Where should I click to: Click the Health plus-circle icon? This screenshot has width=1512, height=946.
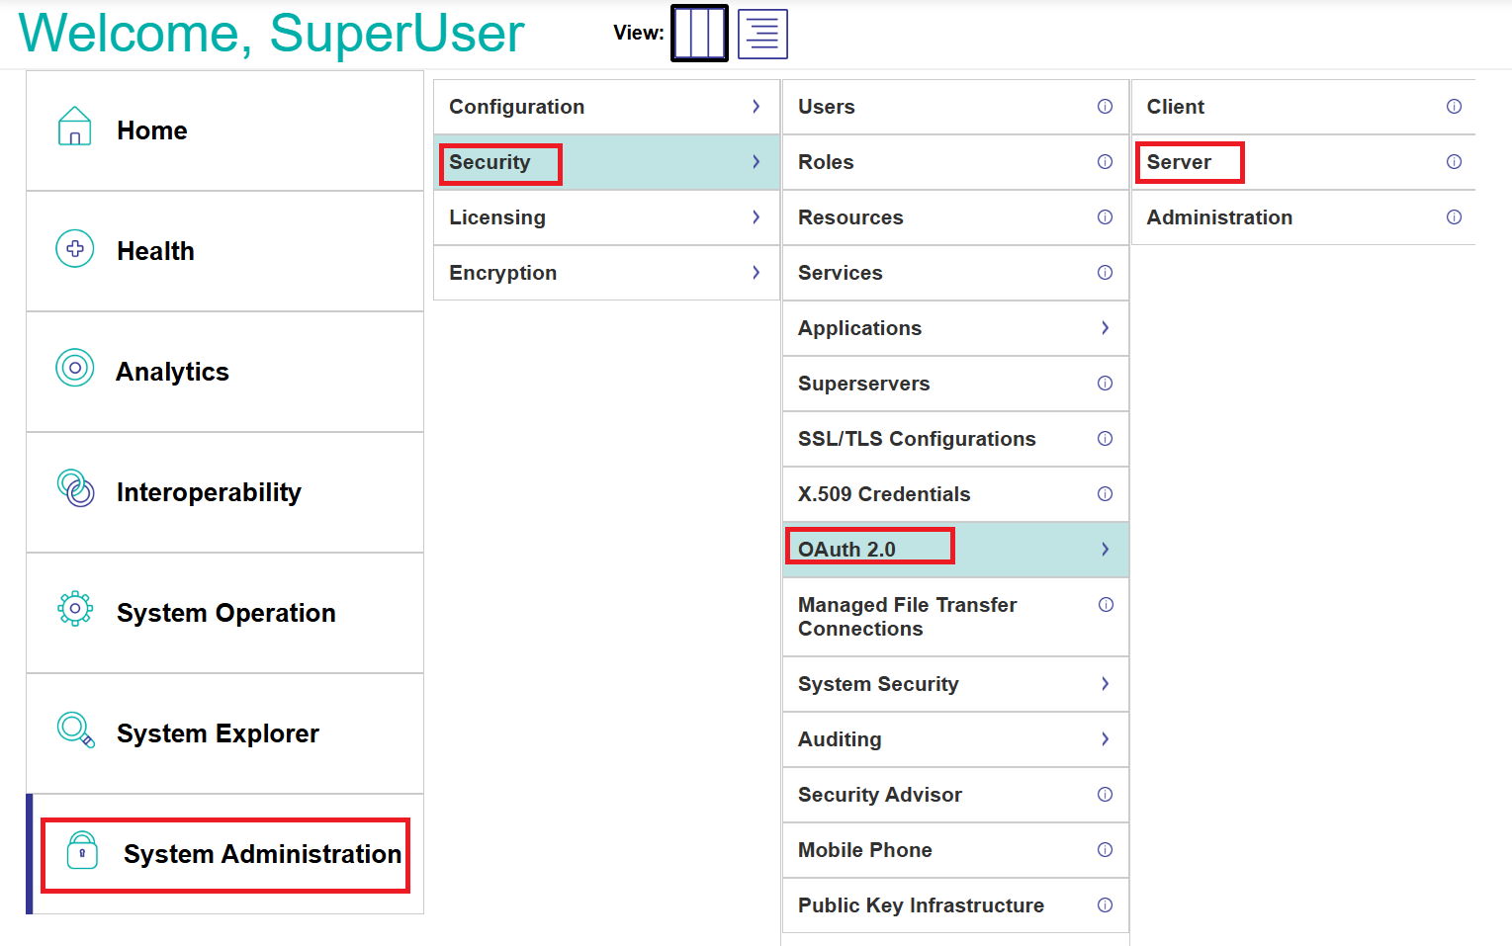(75, 248)
